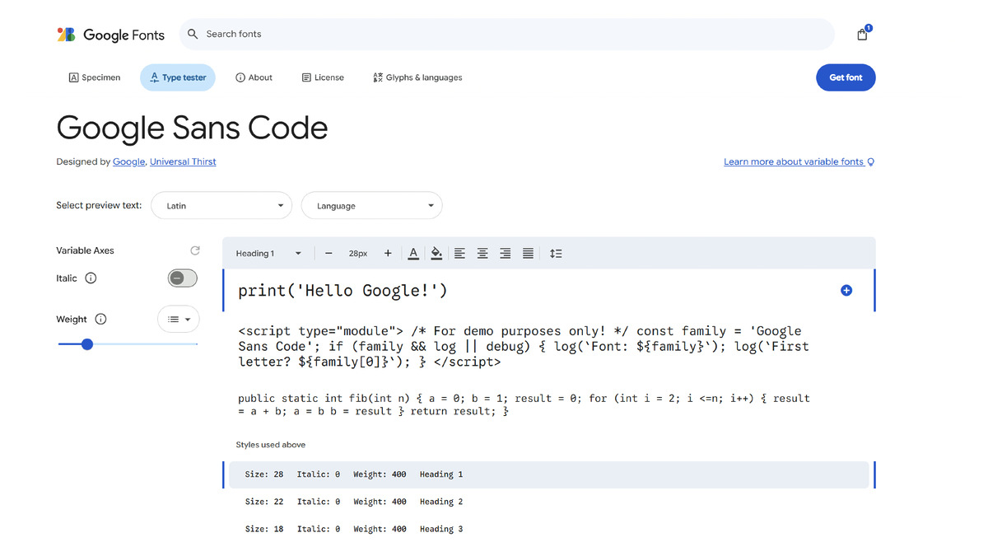Screen dimensions: 988x556
Task: Apply center text alignment
Action: (482, 253)
